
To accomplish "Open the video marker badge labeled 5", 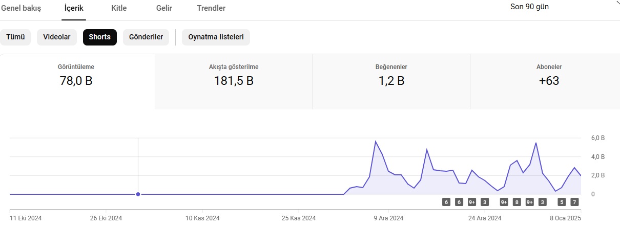I will (562, 202).
